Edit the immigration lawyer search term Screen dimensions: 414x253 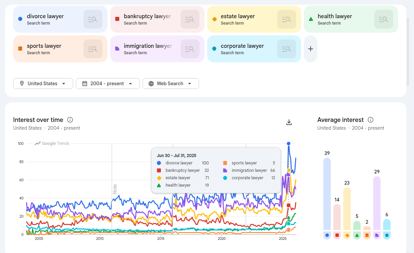148,46
